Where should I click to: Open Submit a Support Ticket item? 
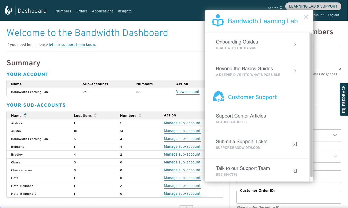tap(257, 145)
